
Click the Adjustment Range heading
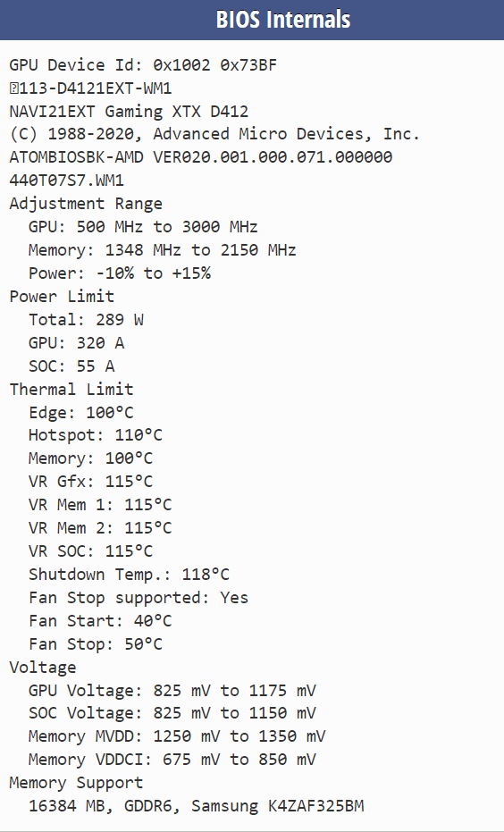(86, 204)
